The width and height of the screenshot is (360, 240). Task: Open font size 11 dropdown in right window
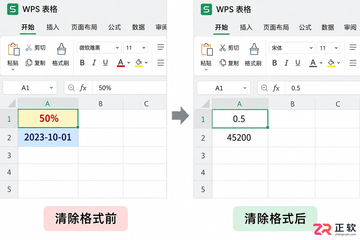pyautogui.click(x=336, y=48)
